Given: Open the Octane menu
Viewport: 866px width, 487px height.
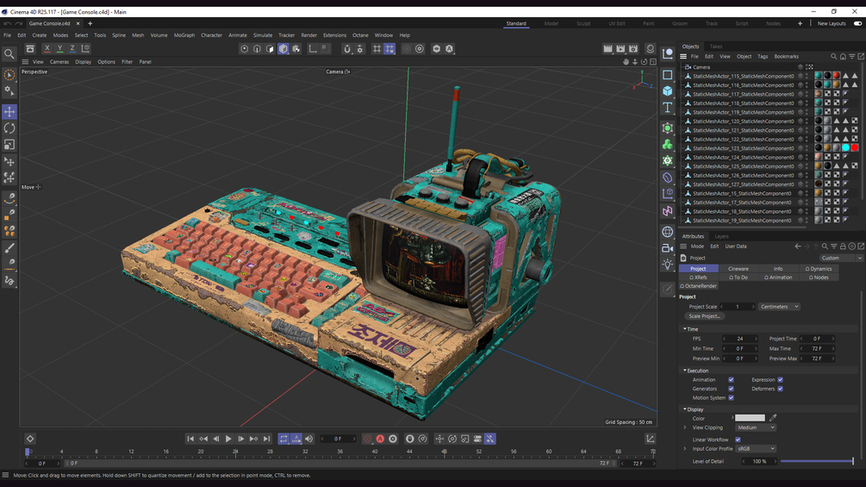Looking at the screenshot, I should pyautogui.click(x=360, y=35).
